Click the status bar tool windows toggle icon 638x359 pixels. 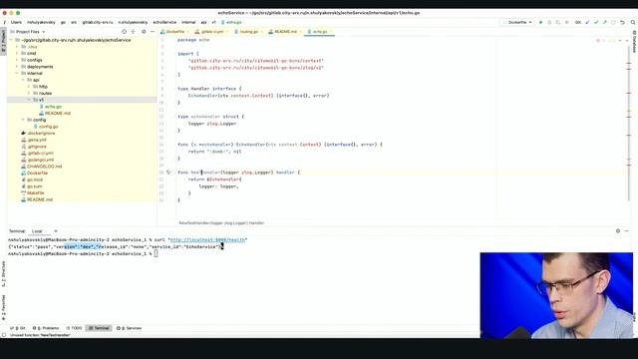point(4,335)
